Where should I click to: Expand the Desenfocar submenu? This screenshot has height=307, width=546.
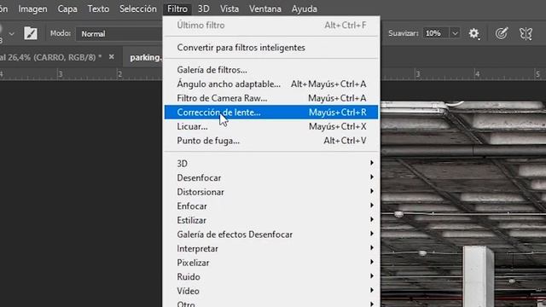[x=271, y=178]
